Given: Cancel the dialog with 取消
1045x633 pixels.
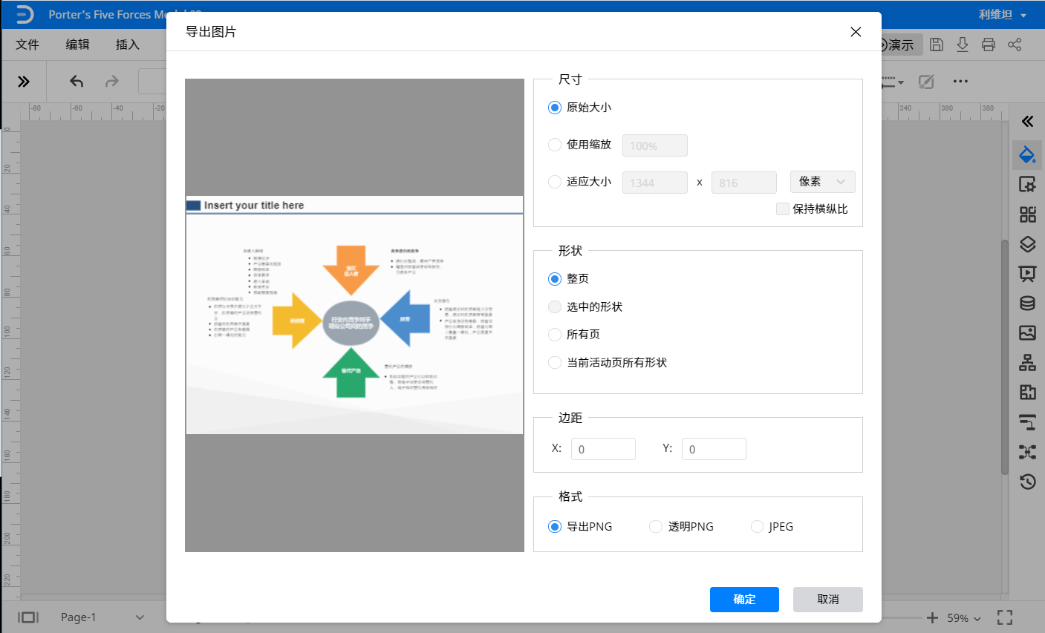Looking at the screenshot, I should [x=828, y=600].
